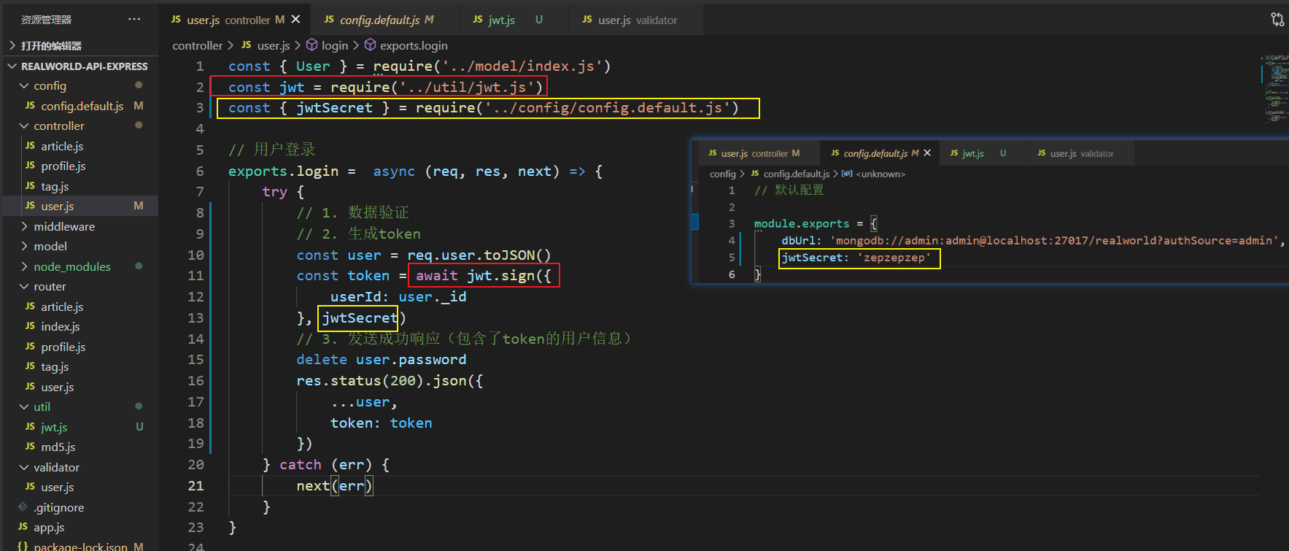Collapse REALWORLD-API-EXPRESS root folder

click(x=12, y=66)
